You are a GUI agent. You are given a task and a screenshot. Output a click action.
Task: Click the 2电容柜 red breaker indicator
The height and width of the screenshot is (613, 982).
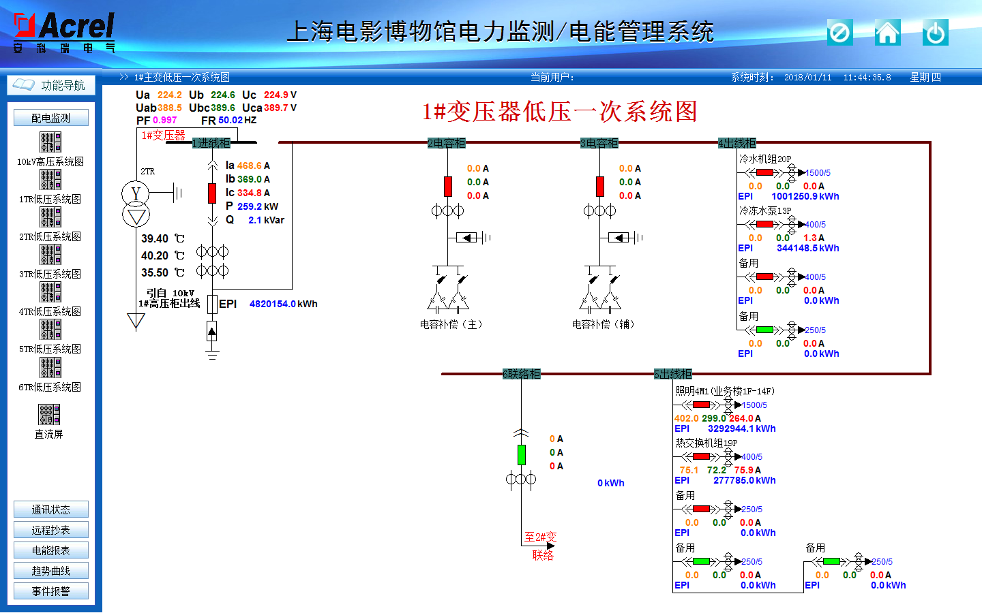coord(447,186)
